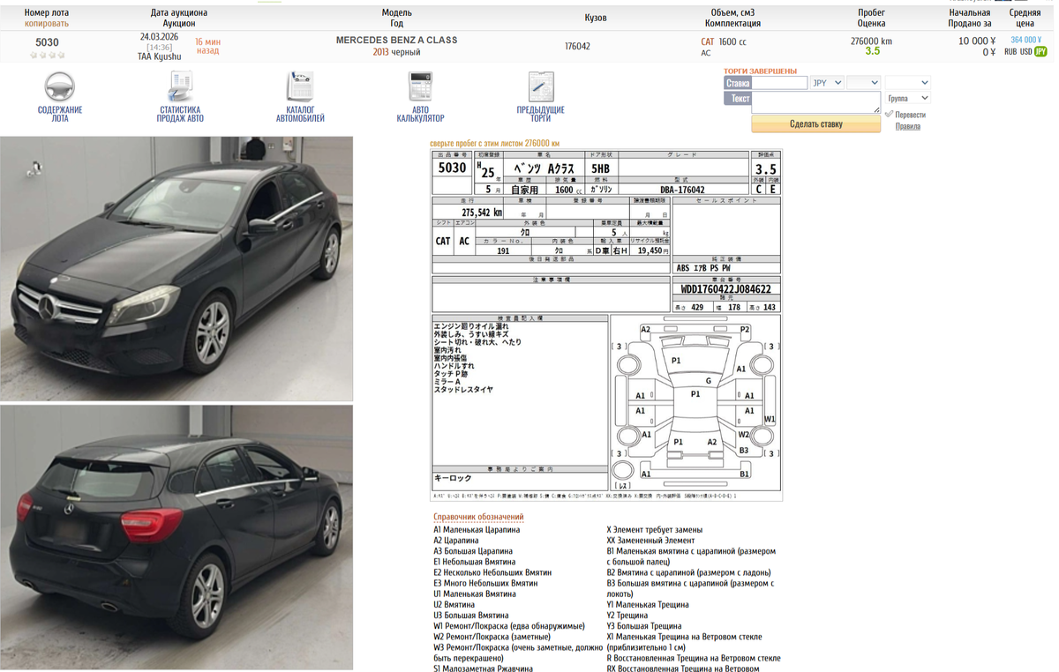1059x672 pixels.
Task: Click the 24.03.2026 auction date
Action: tap(160, 37)
